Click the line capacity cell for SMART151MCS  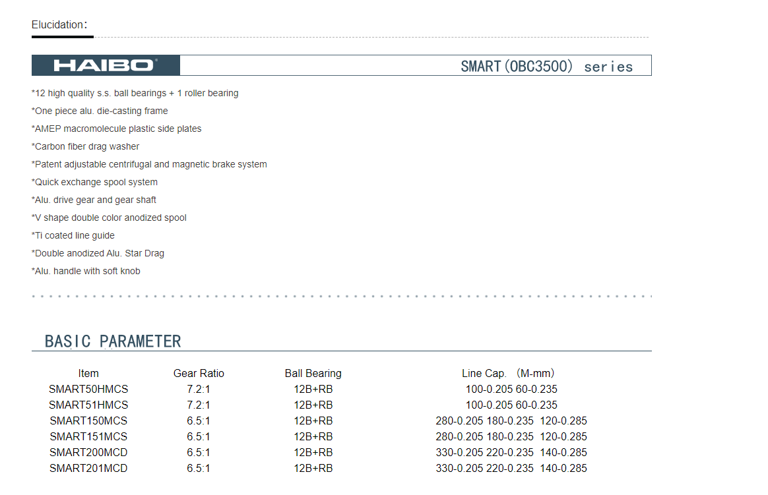(x=511, y=436)
